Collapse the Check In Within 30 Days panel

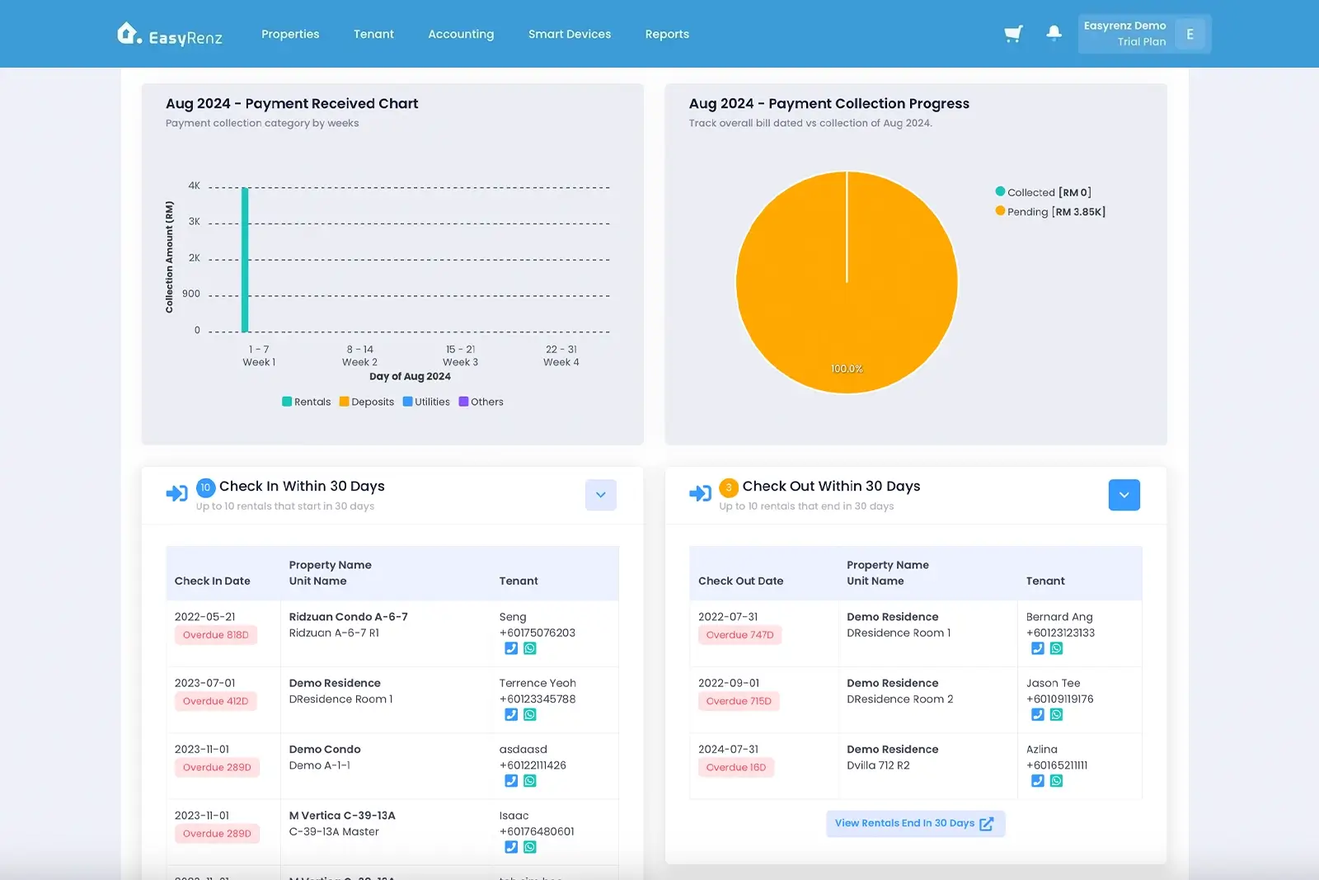[600, 495]
